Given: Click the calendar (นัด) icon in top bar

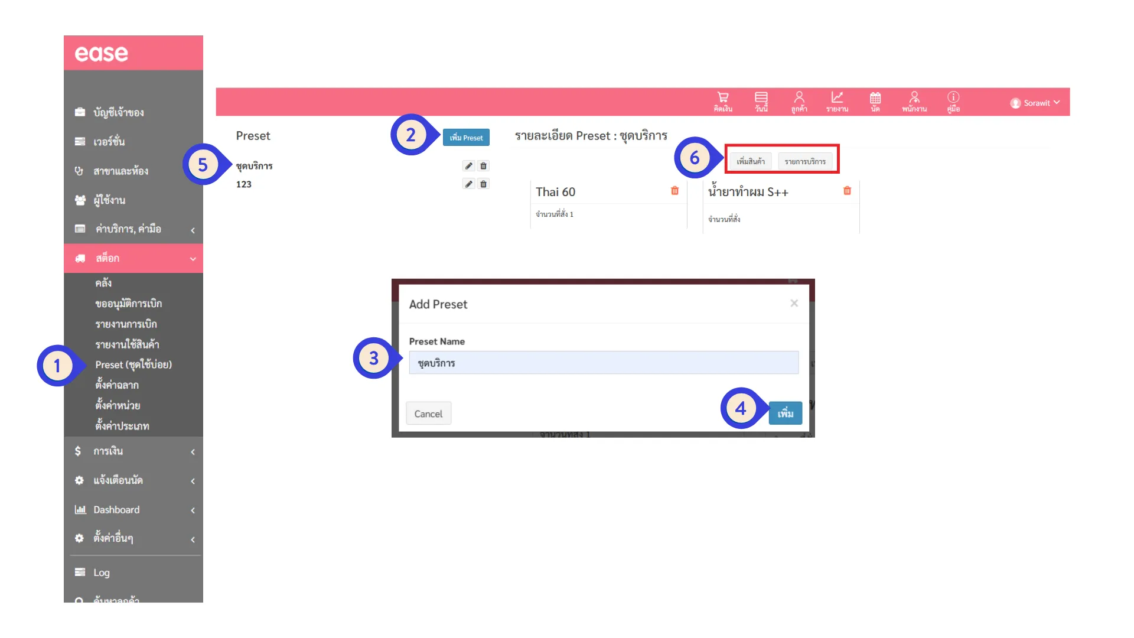Looking at the screenshot, I should pos(875,101).
